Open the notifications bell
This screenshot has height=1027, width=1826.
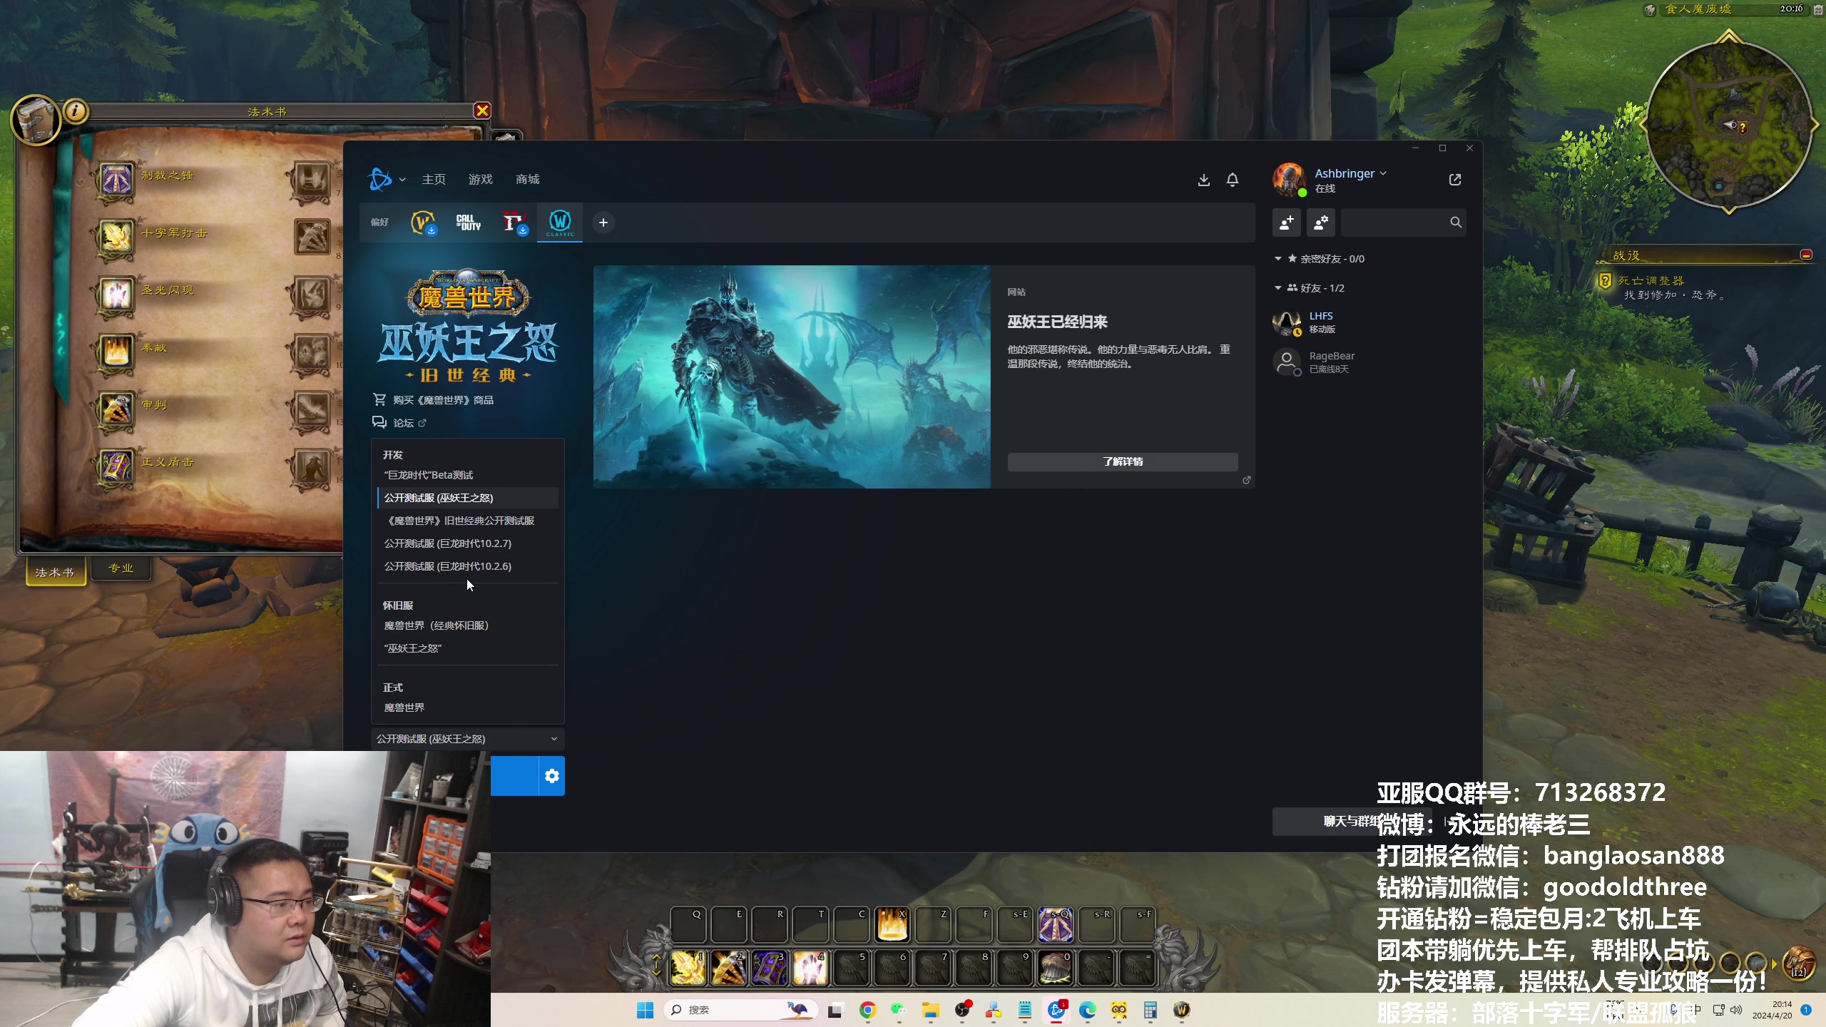1232,180
